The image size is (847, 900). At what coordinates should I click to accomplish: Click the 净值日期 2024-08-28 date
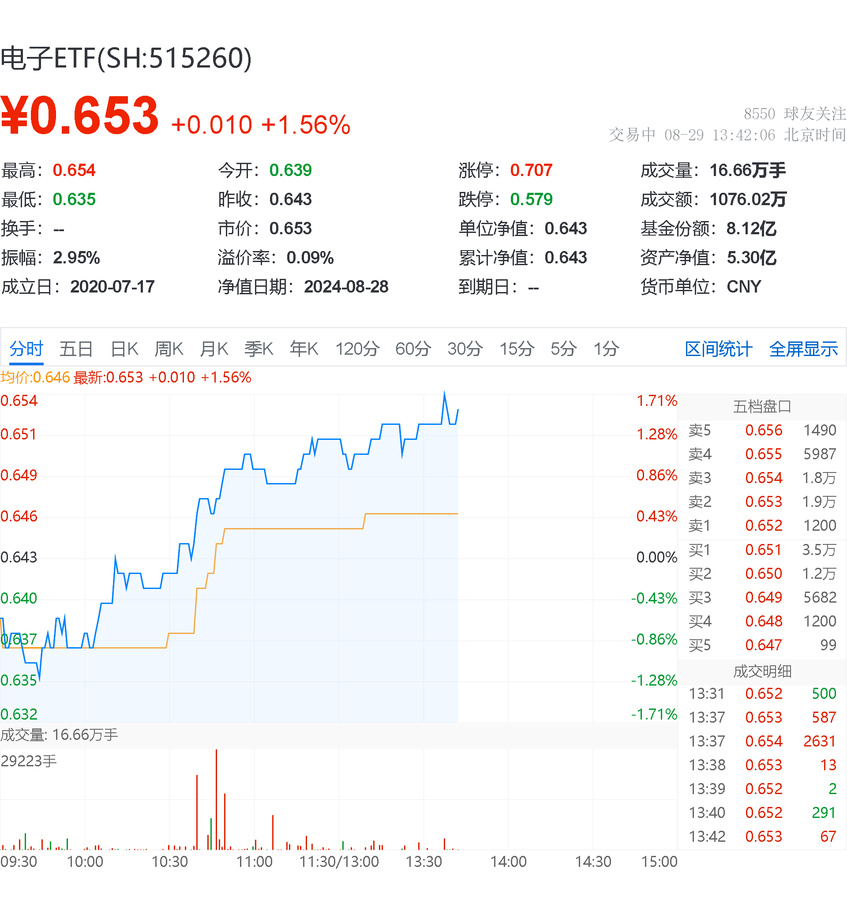coord(346,287)
